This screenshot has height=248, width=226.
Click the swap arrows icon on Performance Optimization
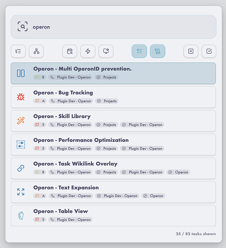coord(21,144)
